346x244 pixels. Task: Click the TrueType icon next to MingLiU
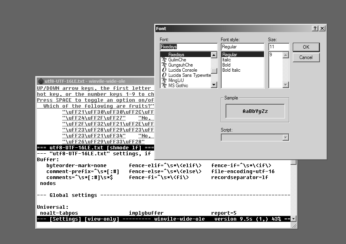[164, 80]
